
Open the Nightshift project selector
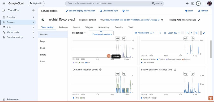pyautogui.click(x=36, y=3)
